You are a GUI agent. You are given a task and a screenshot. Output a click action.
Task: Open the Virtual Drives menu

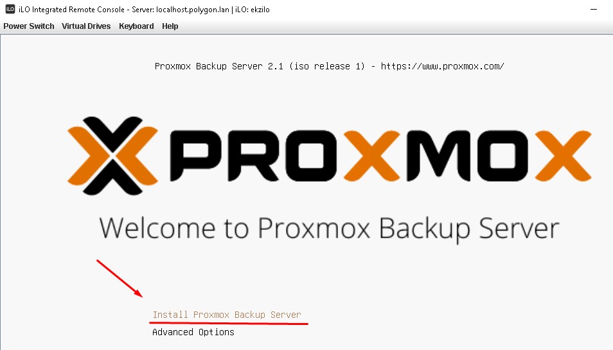pyautogui.click(x=86, y=26)
